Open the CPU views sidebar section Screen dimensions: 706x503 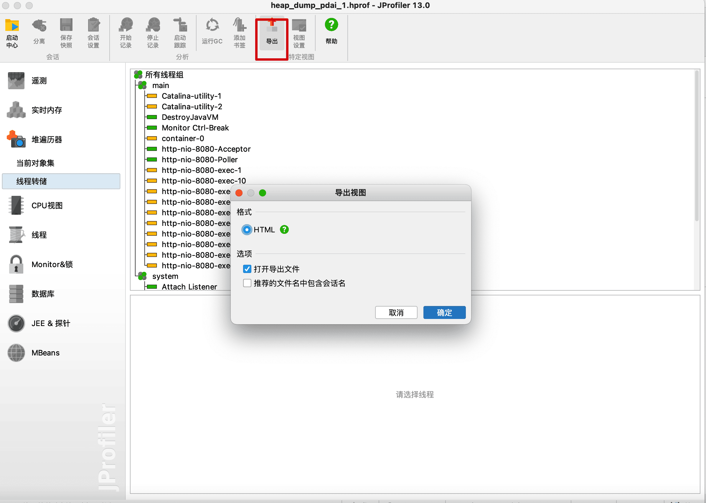(47, 205)
